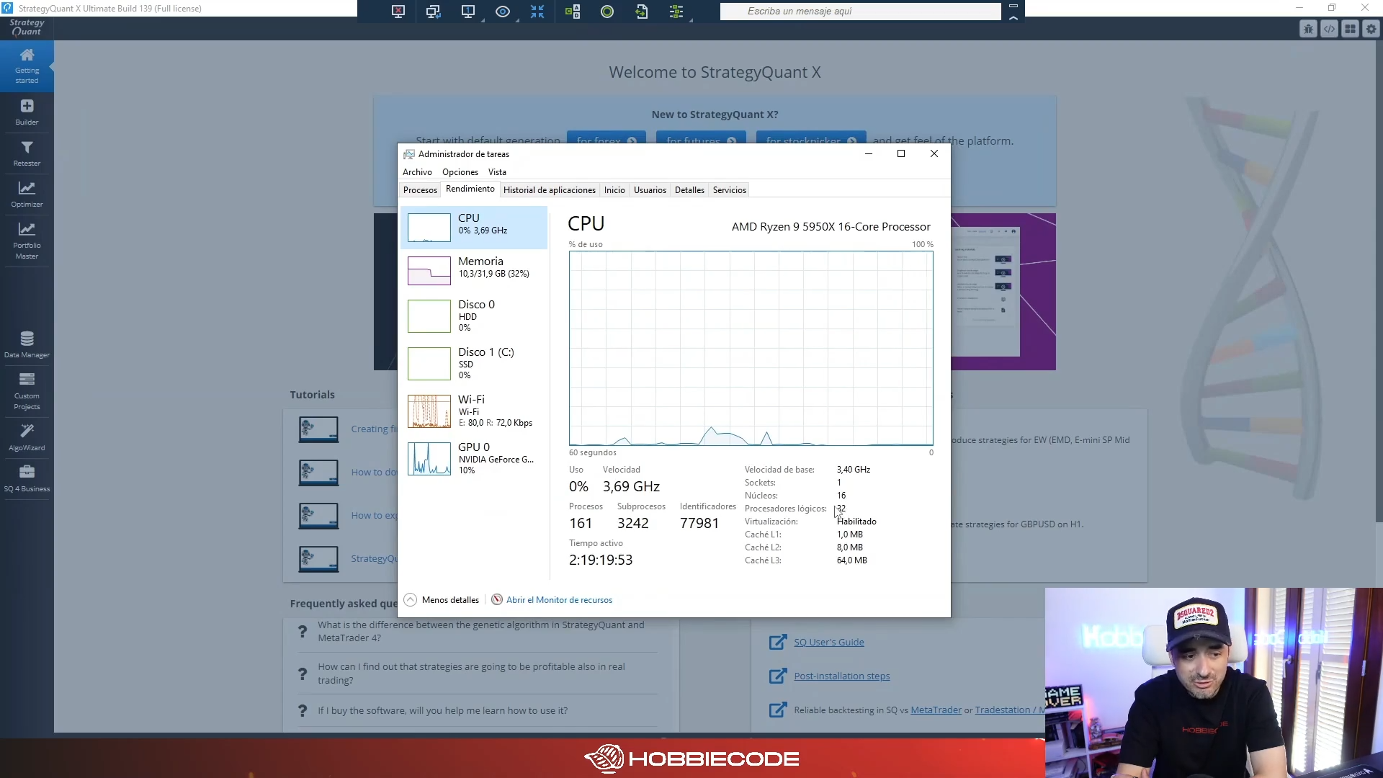Click the eye icon in remote toolbar
The width and height of the screenshot is (1383, 778).
503,12
